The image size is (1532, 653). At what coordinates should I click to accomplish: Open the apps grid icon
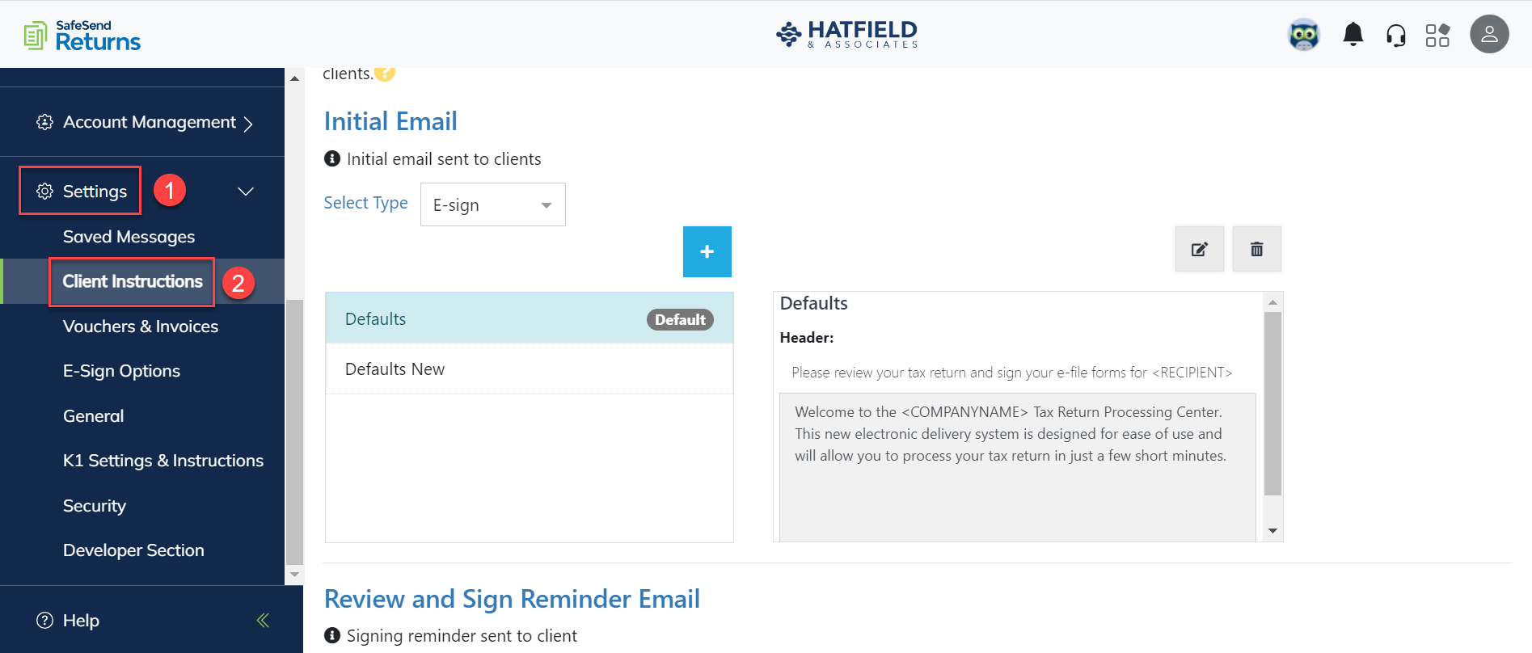1438,34
